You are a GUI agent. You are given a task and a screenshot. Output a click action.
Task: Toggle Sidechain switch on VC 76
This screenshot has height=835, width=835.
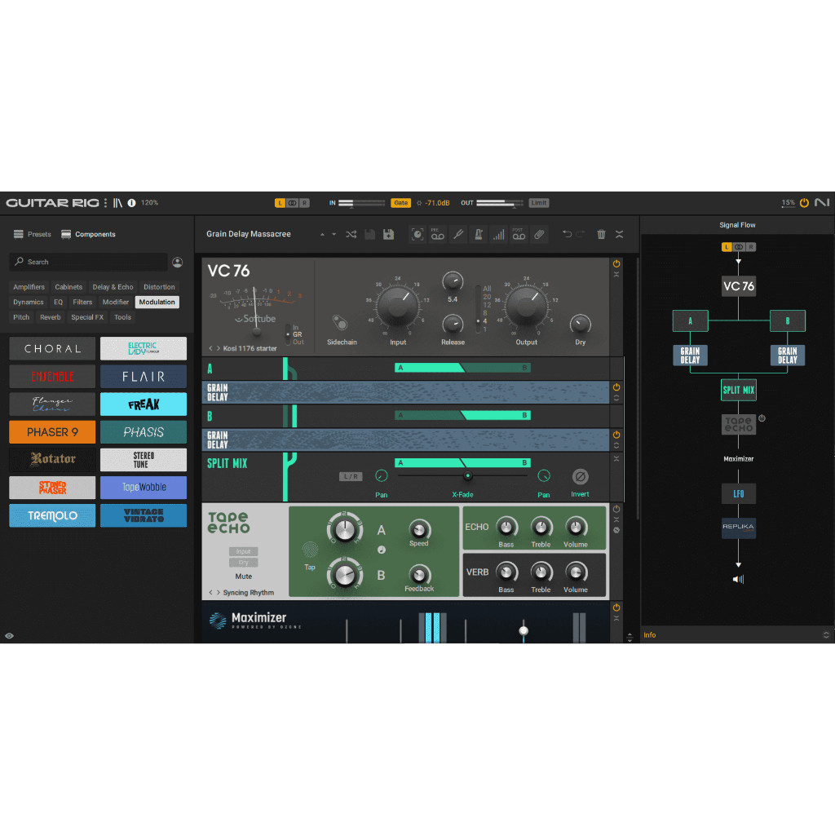pyautogui.click(x=340, y=322)
